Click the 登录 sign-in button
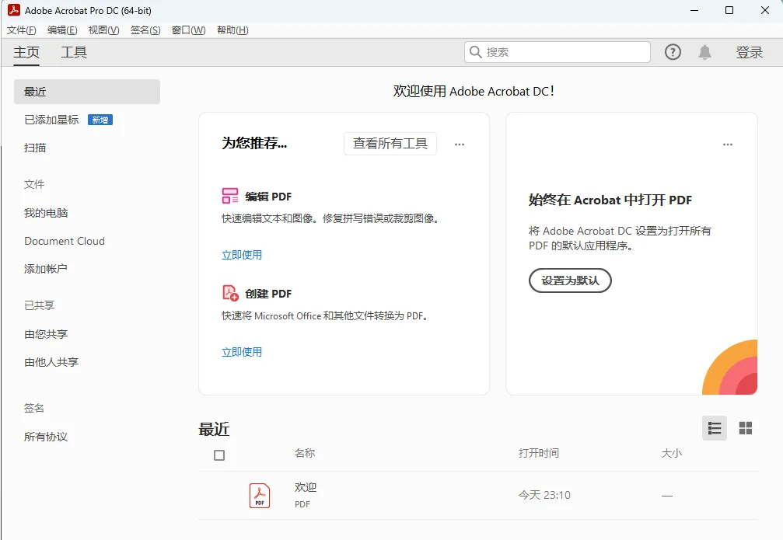The height and width of the screenshot is (540, 783). (749, 52)
